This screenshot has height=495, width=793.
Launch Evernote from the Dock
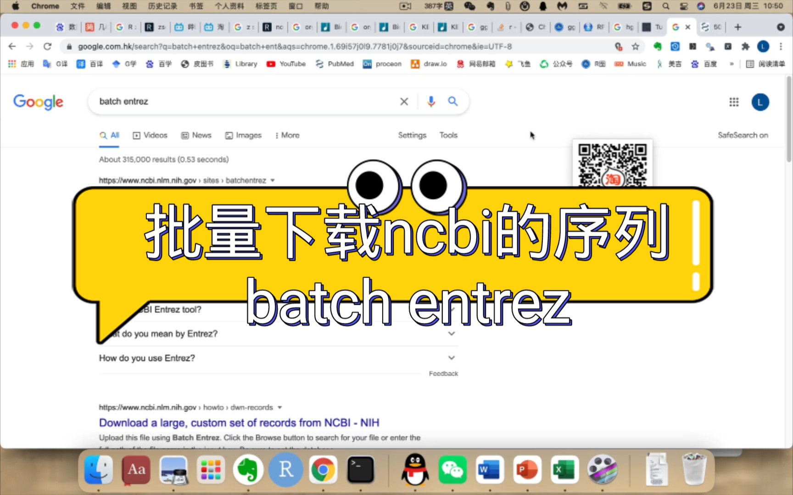pyautogui.click(x=248, y=469)
